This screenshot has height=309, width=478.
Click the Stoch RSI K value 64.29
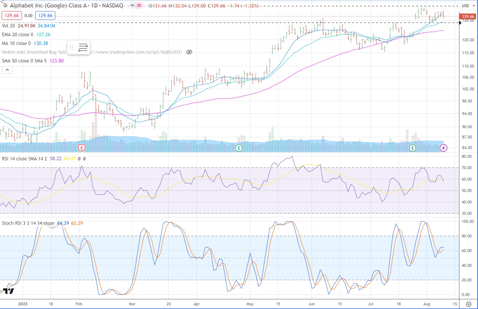pos(63,223)
